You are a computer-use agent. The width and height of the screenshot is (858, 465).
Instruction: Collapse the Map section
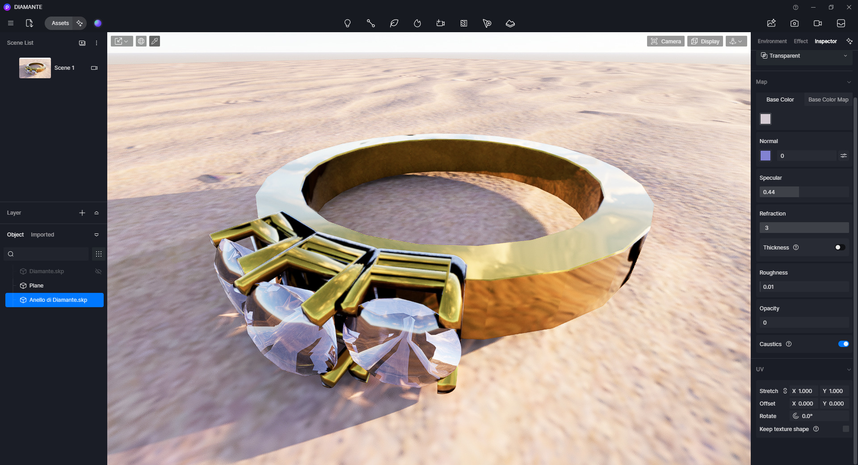849,82
